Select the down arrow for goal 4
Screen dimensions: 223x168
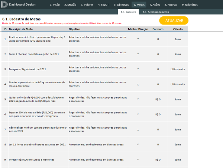(138, 84)
